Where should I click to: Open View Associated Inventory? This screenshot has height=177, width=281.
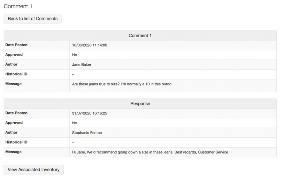[33, 169]
